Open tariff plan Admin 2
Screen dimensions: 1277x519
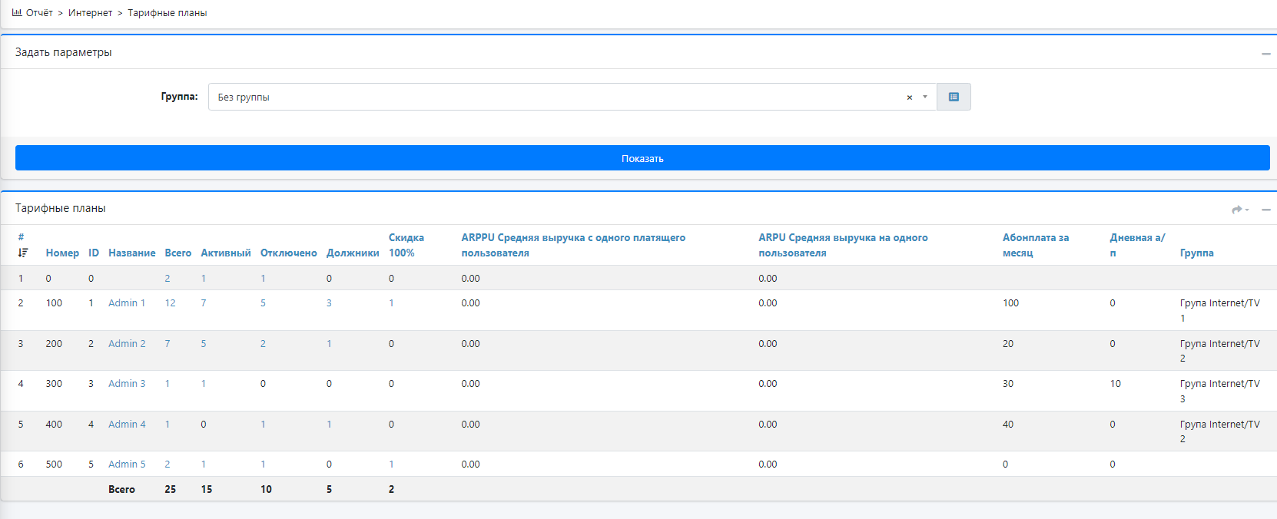click(127, 344)
